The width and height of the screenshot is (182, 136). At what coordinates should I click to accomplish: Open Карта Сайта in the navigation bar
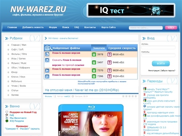click(108, 27)
